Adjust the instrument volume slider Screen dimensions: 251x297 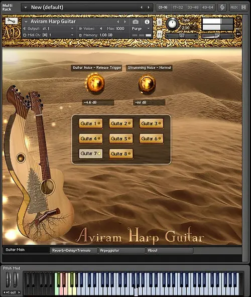click(x=217, y=36)
